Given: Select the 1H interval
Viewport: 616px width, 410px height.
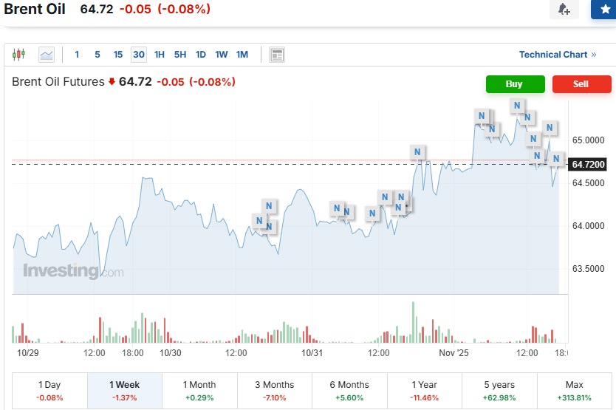Looking at the screenshot, I should pos(159,55).
